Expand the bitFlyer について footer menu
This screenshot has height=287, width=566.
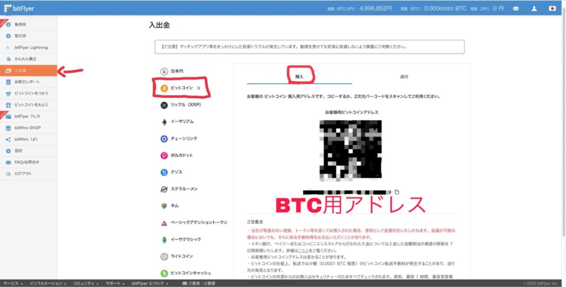point(150,283)
